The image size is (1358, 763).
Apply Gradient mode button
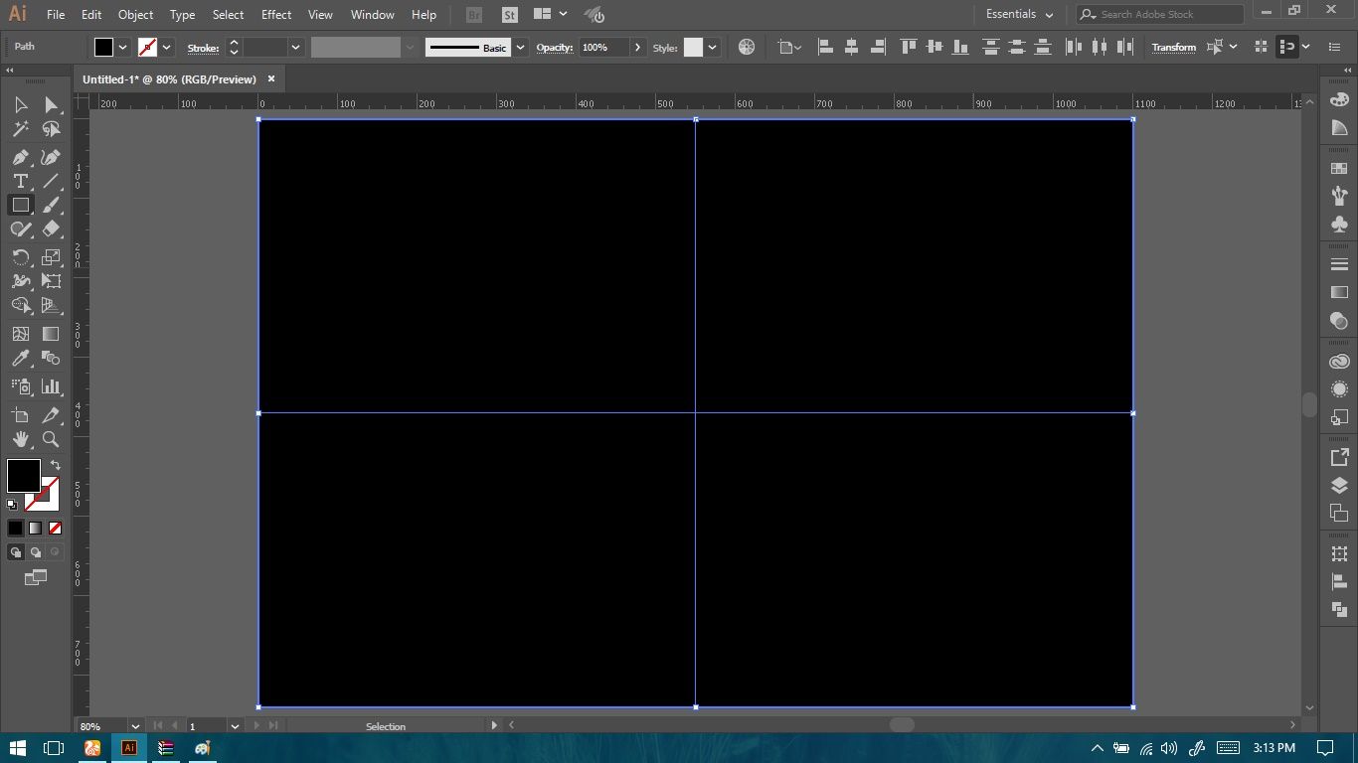tap(35, 529)
